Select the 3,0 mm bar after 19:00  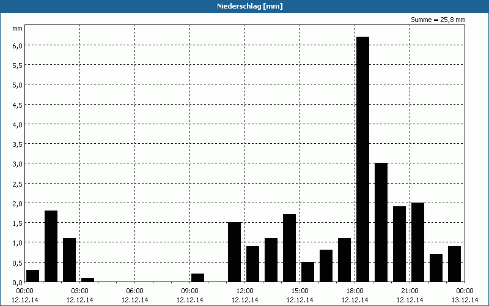pos(381,222)
